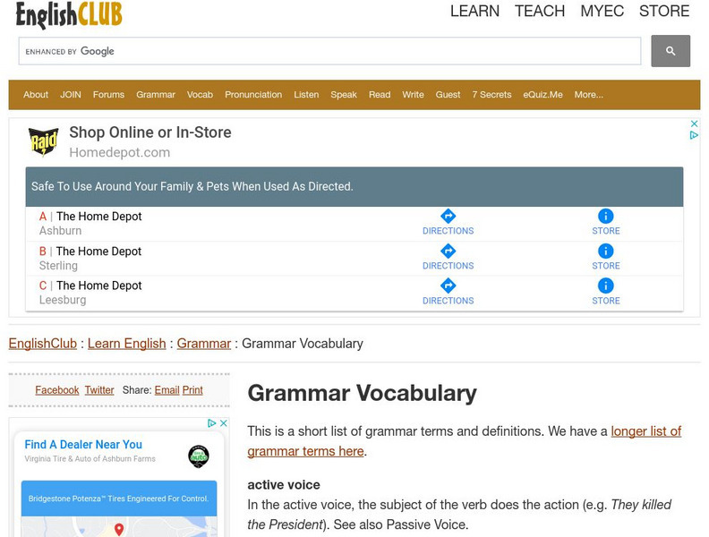Image resolution: width=709 pixels, height=537 pixels.
Task: Open the LEARN top menu
Action: [x=474, y=11]
